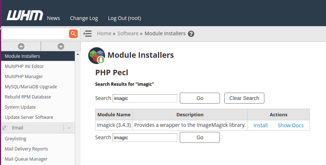Click the WHM logo
The height and width of the screenshot is (165, 326).
pyautogui.click(x=25, y=16)
